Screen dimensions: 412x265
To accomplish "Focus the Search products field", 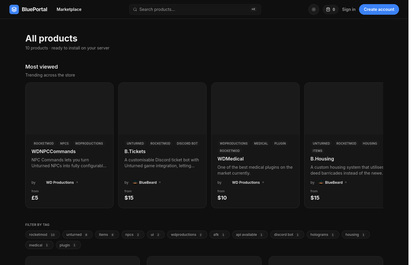I will (x=195, y=9).
